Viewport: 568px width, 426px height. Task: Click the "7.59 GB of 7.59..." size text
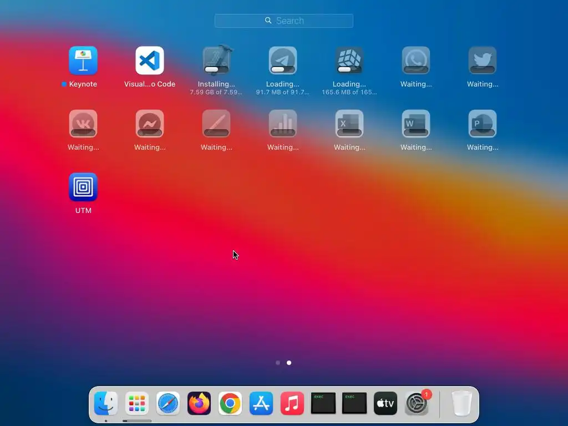coord(216,93)
